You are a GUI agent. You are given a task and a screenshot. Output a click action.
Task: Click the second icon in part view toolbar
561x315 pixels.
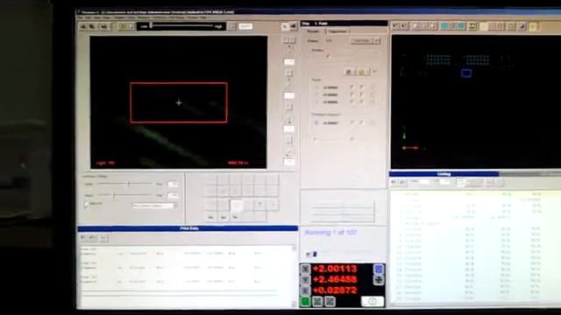click(x=404, y=25)
